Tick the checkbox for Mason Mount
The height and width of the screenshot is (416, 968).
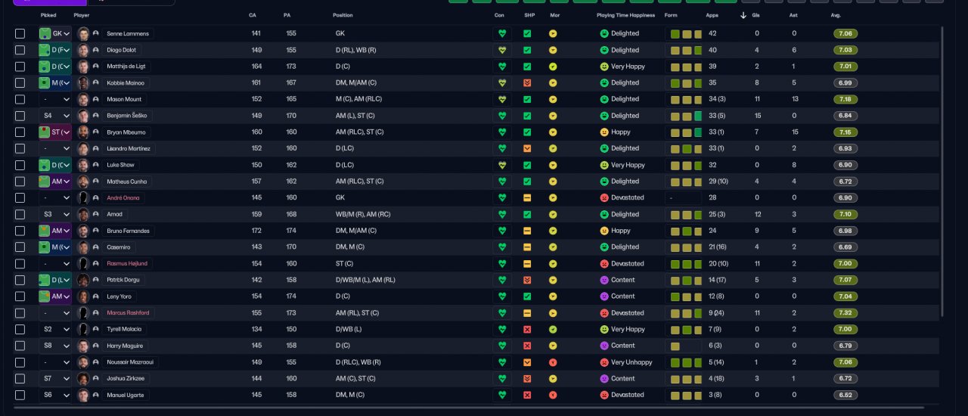pyautogui.click(x=20, y=99)
